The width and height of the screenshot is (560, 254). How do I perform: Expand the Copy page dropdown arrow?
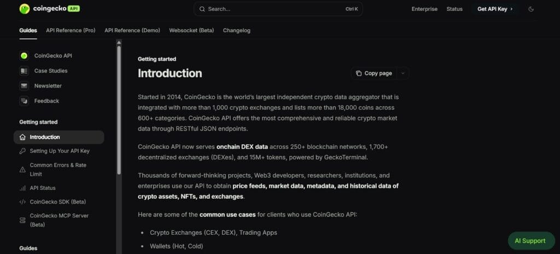(x=403, y=73)
